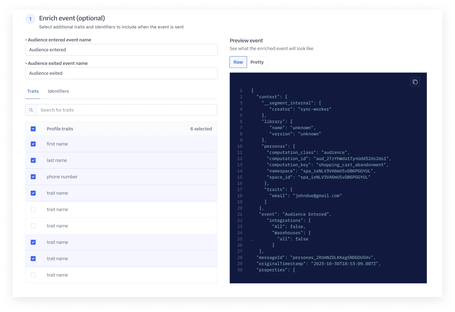Click the "computation_class": "audience" code line
455x312 pixels.
point(308,153)
